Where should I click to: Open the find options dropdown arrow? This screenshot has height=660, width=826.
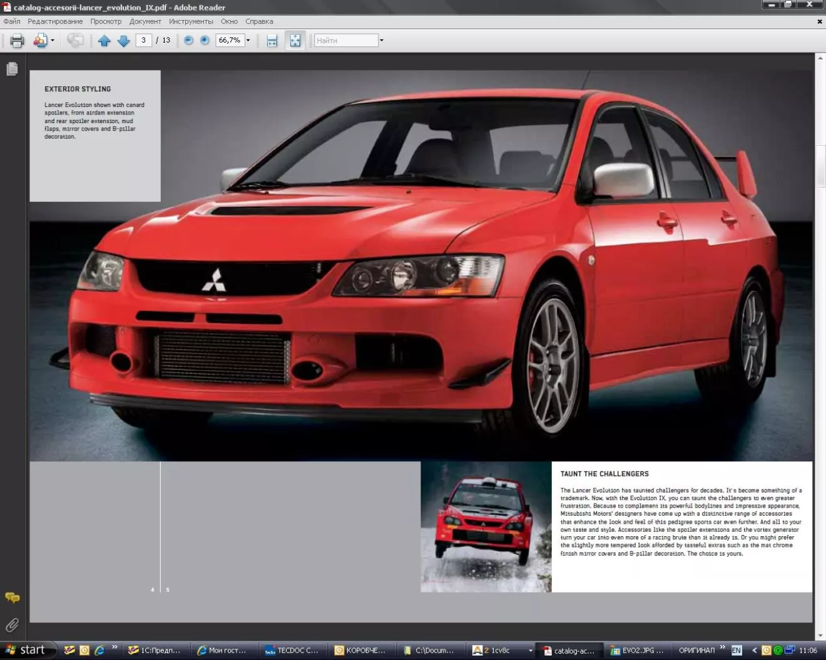point(382,41)
